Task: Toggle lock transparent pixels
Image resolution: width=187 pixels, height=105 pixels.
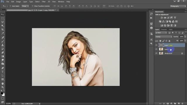Action: 160,41
